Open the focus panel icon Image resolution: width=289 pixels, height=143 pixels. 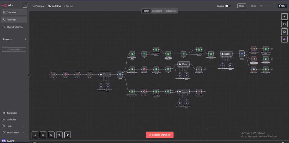[284, 32]
